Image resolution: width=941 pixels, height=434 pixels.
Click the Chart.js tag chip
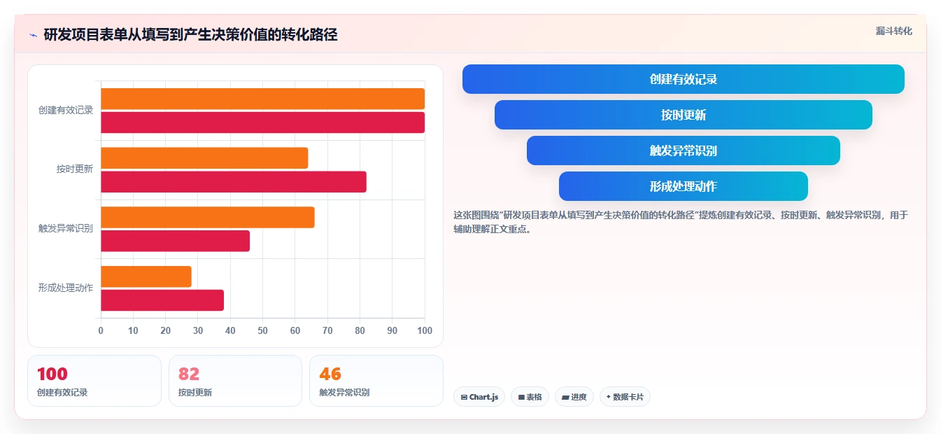click(x=479, y=397)
